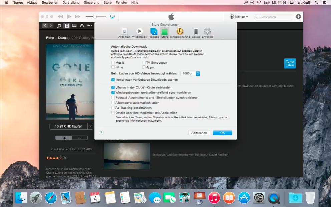331x207 pixels.
Task: Uncheck Wiedergabedaten geräteübergreifend synchronisieren
Action: click(x=113, y=92)
